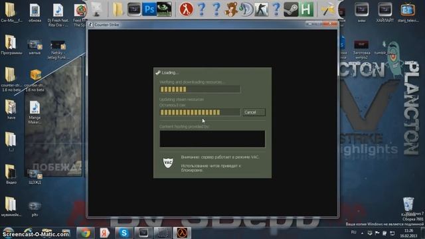Click the RU language indicator
The height and width of the screenshot is (239, 425).
[x=353, y=232]
